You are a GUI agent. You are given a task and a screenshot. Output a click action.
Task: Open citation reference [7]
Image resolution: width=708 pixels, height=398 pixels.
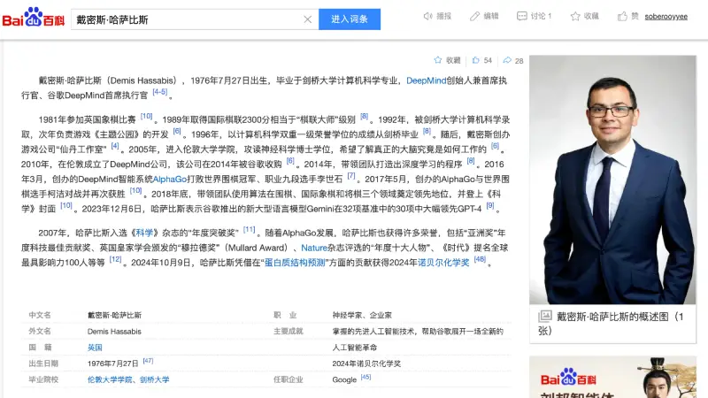[x=351, y=176]
